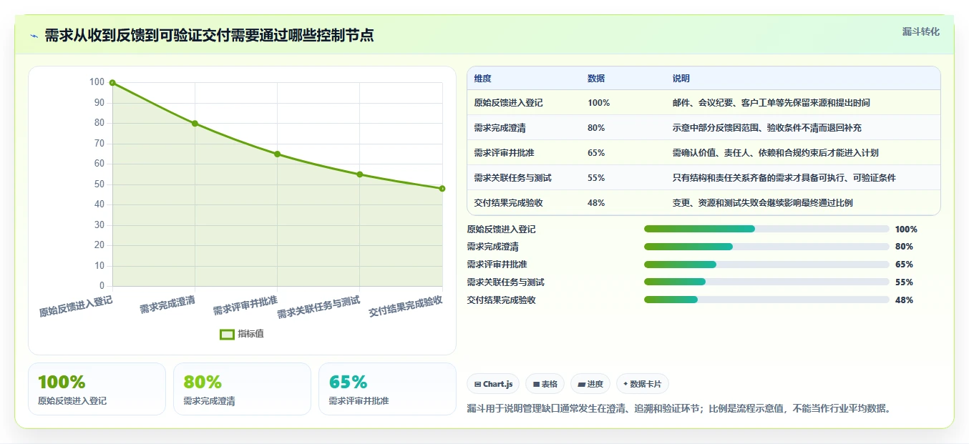
Task: Click the 维度 column header
Action: click(x=482, y=79)
